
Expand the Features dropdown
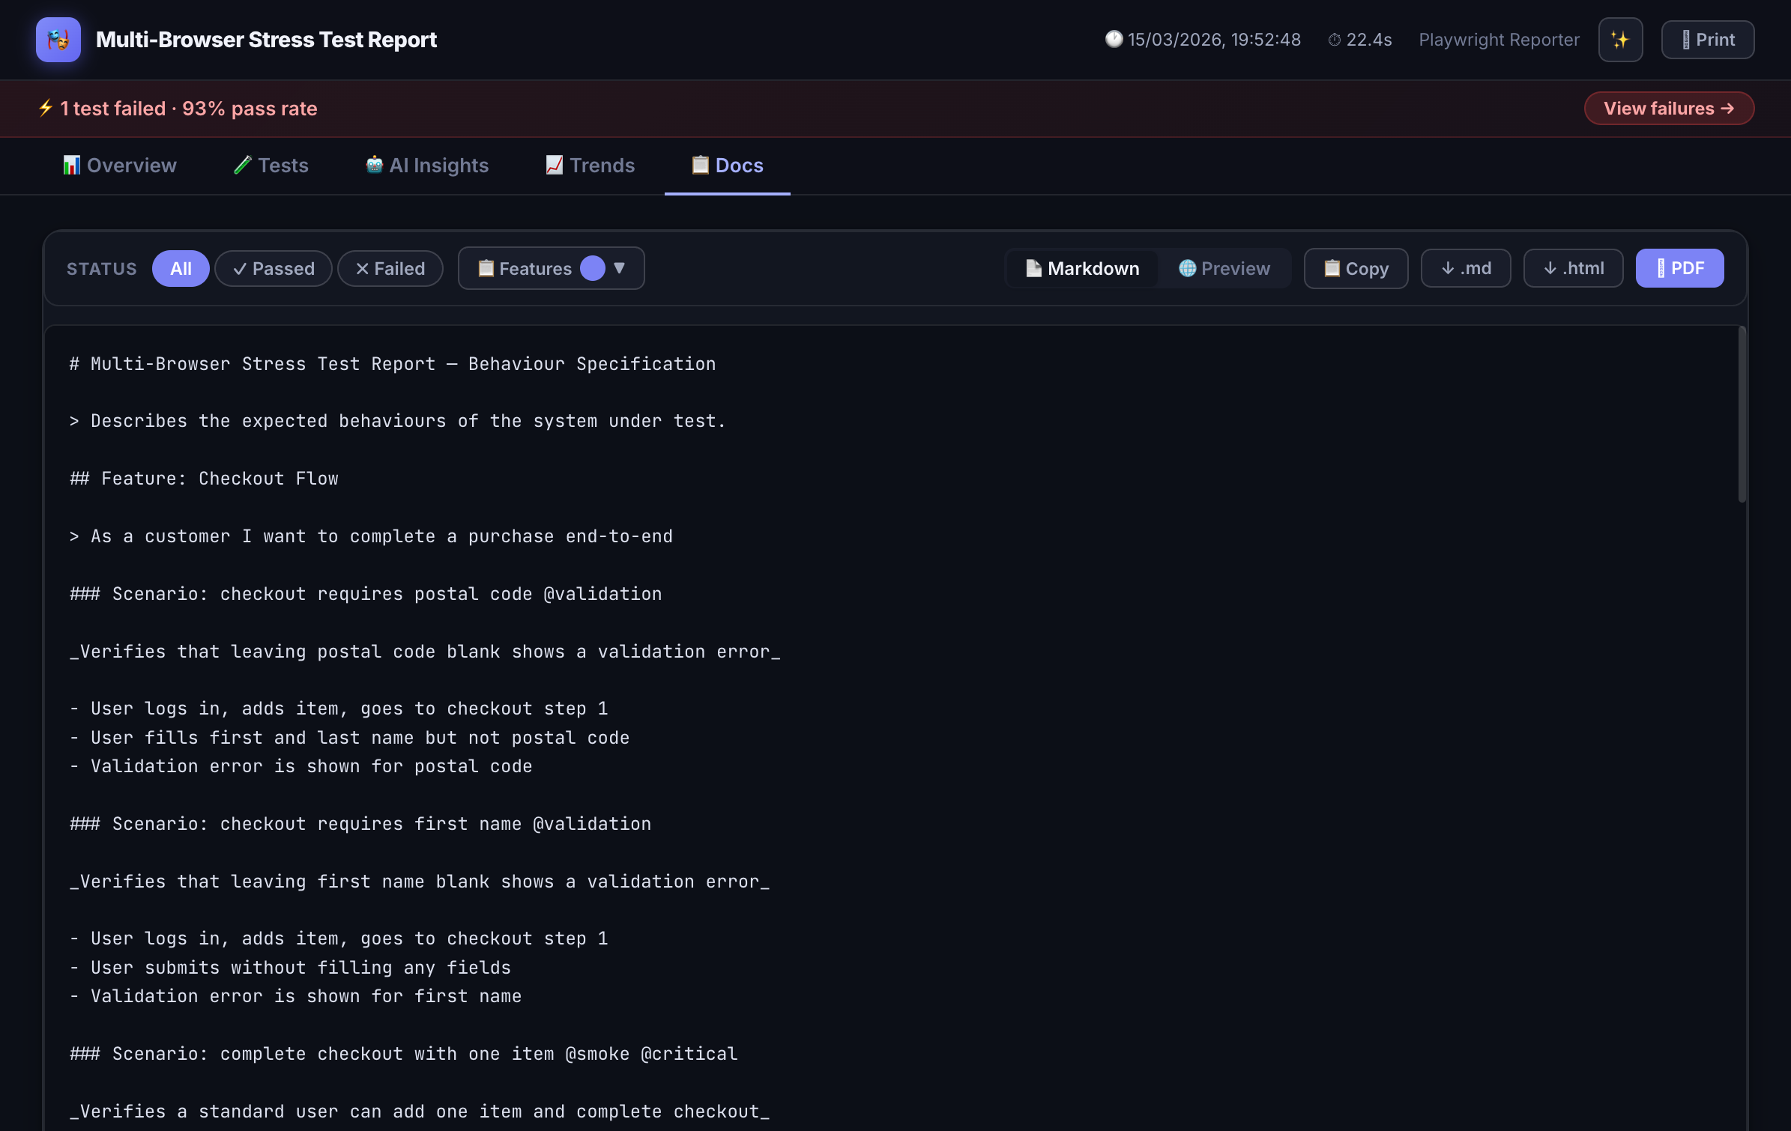pyautogui.click(x=552, y=268)
